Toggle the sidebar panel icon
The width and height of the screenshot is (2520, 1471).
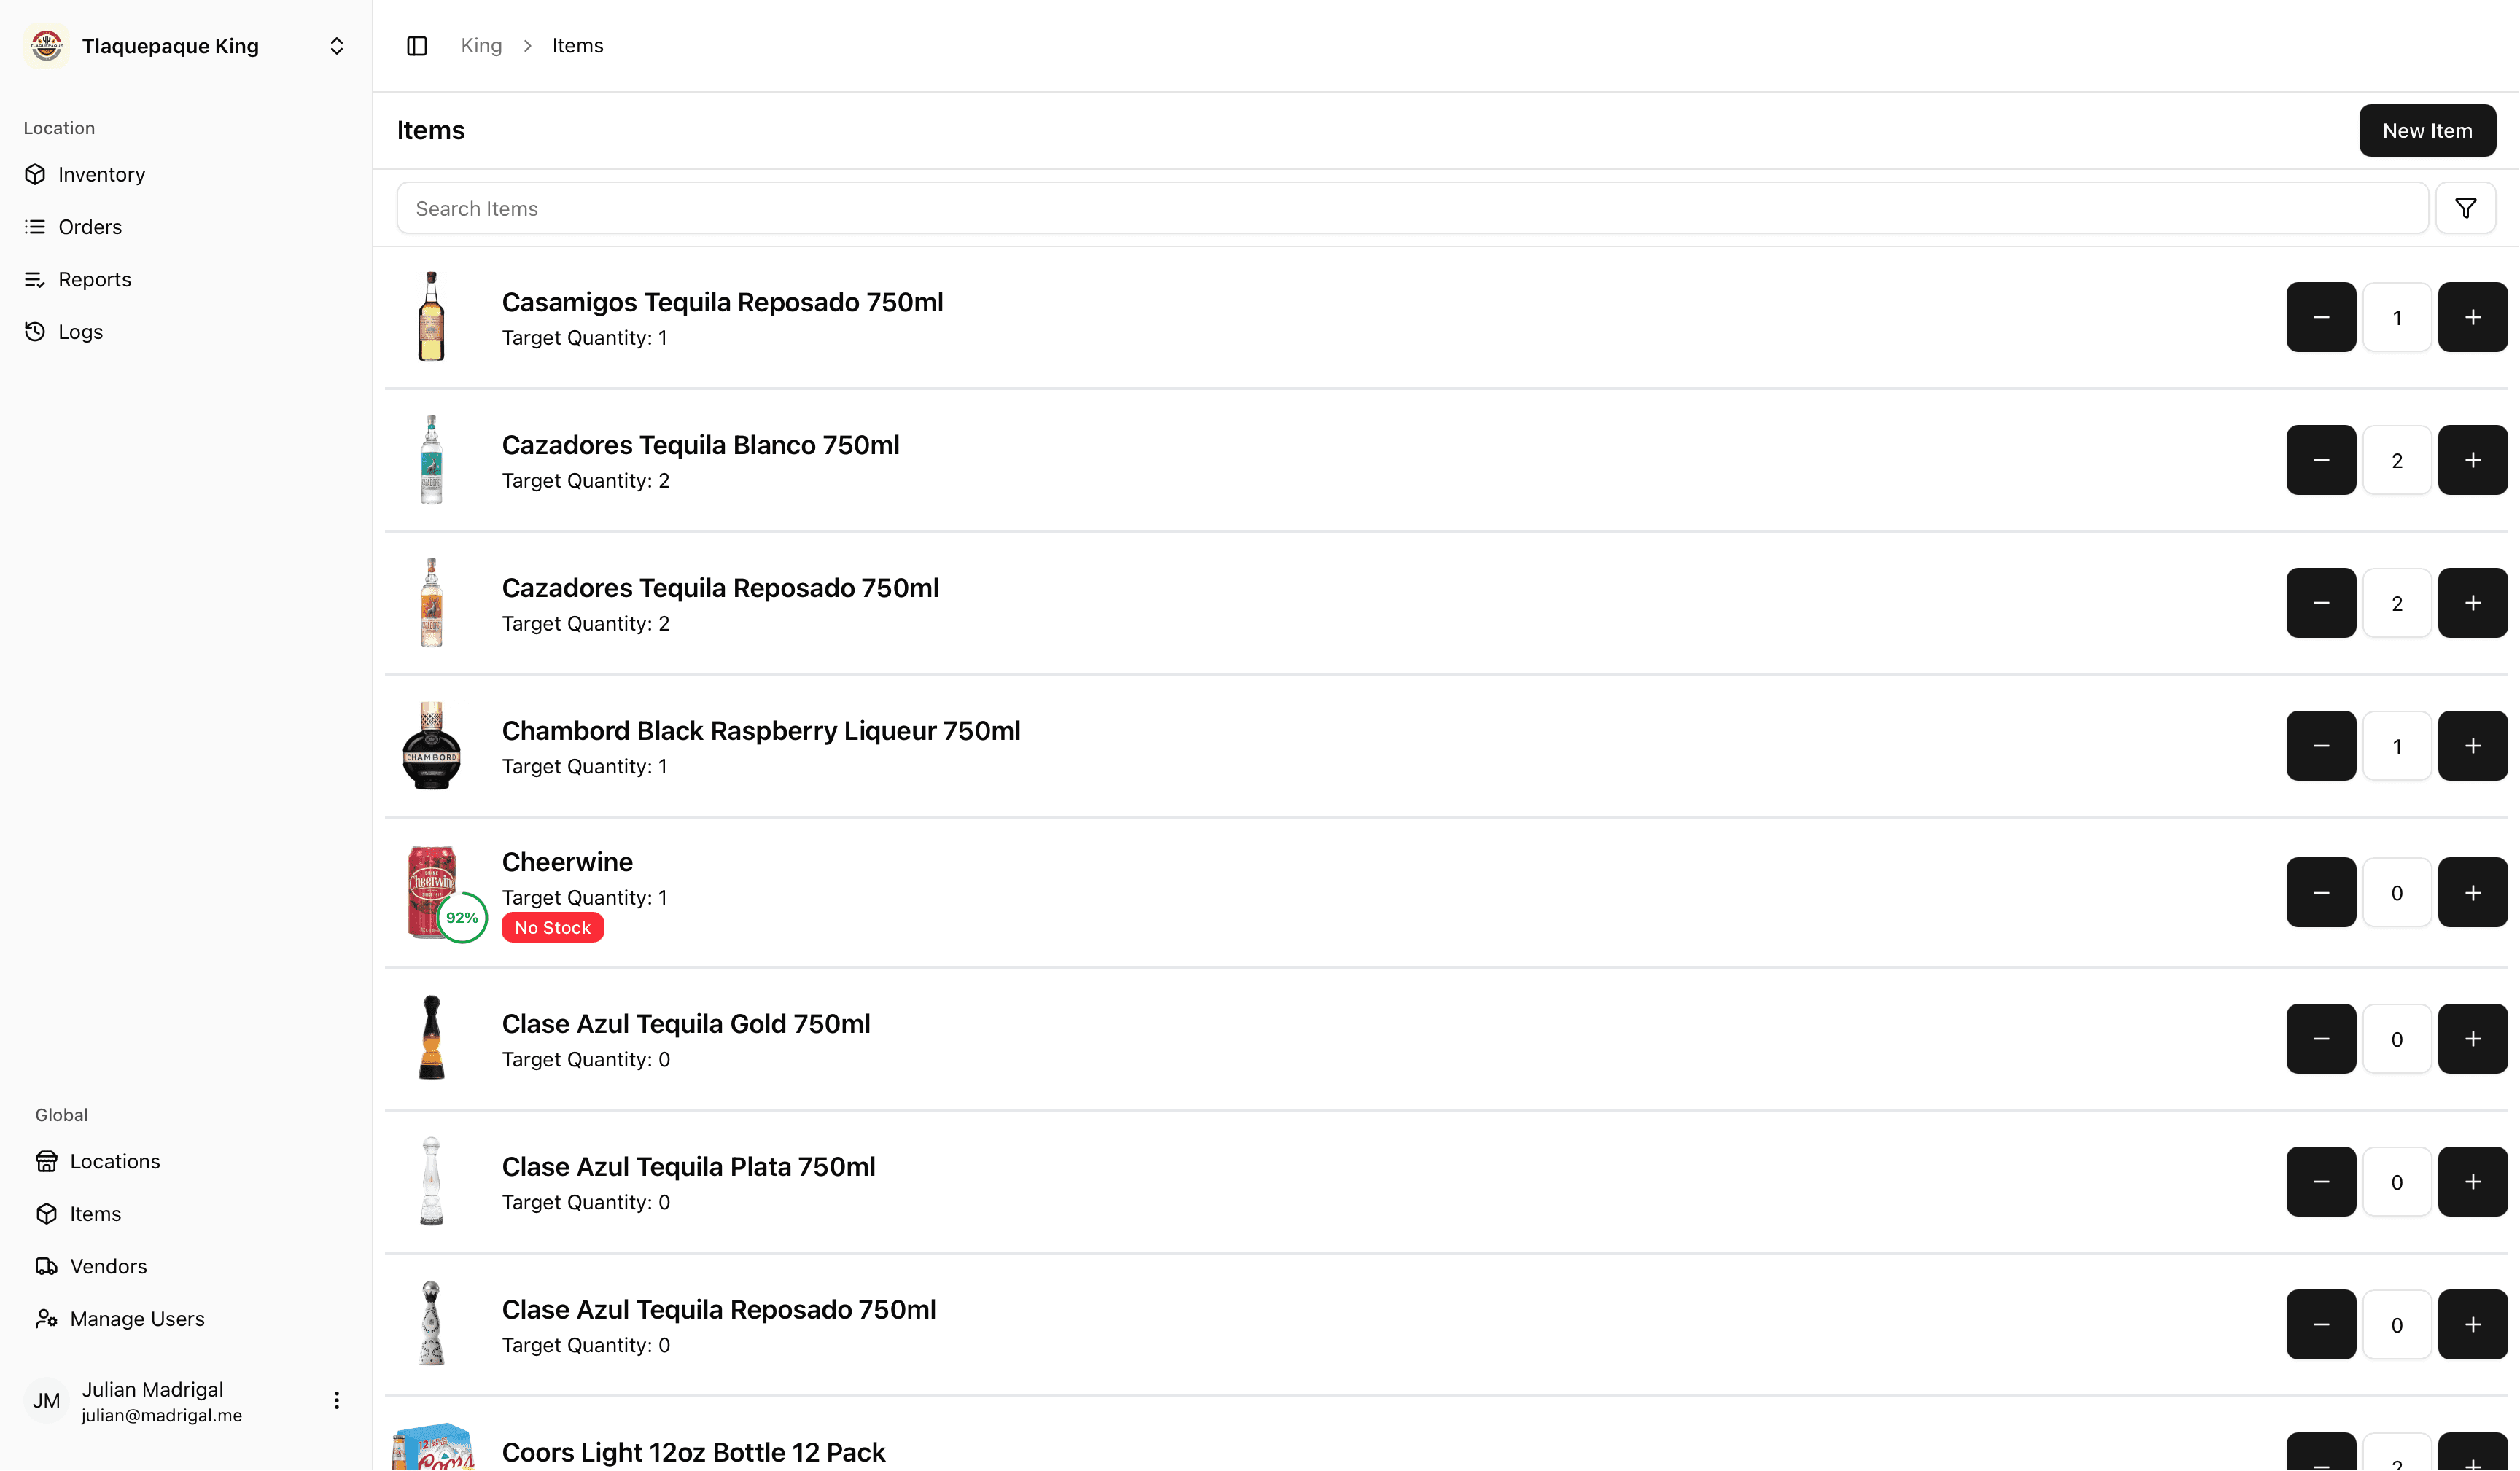pos(417,46)
